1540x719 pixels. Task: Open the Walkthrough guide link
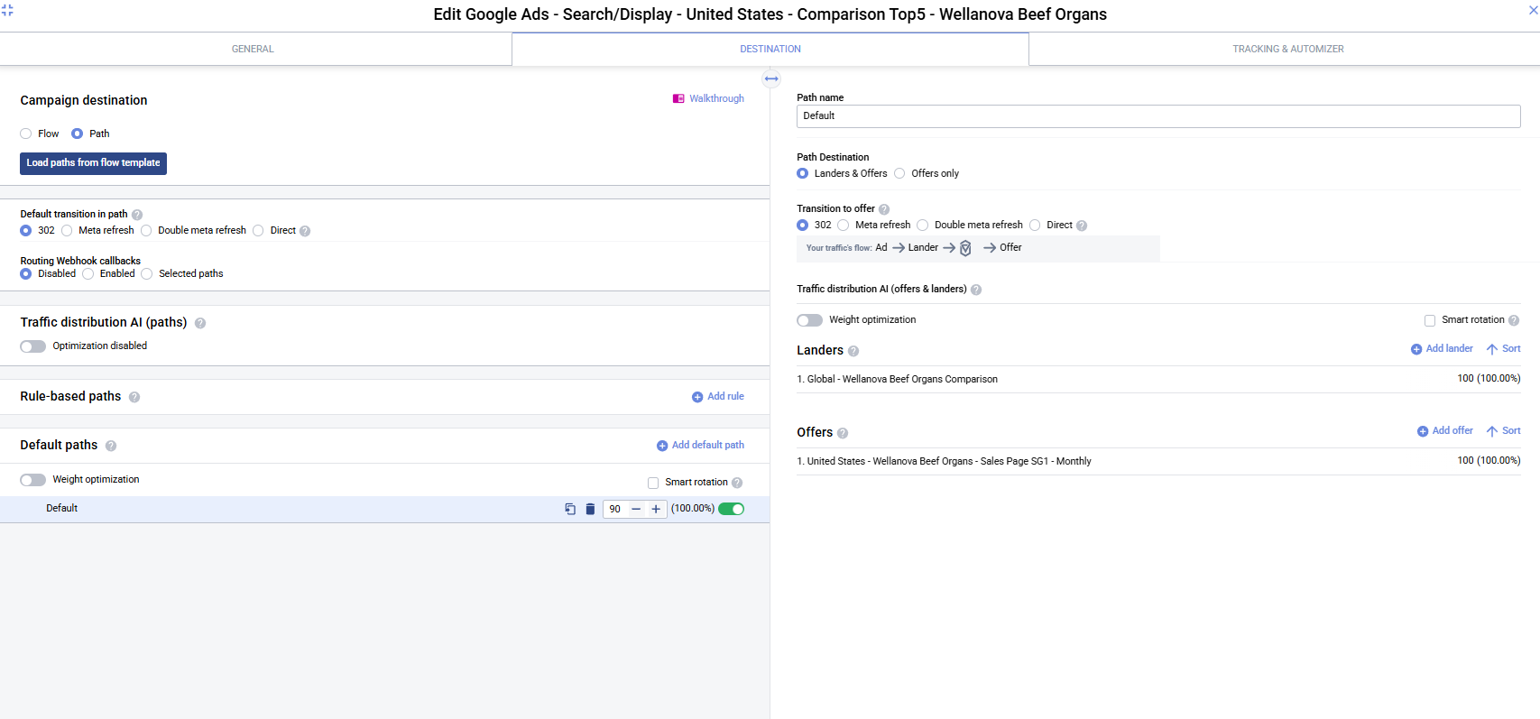(x=709, y=98)
